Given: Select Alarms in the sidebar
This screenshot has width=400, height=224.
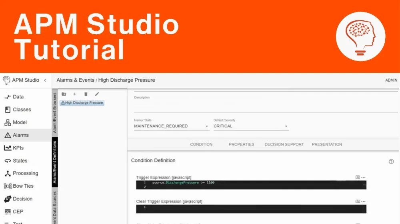Looking at the screenshot, I should pos(26,135).
